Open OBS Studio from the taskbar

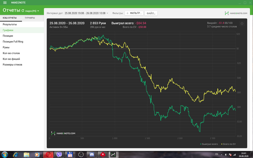(81, 155)
